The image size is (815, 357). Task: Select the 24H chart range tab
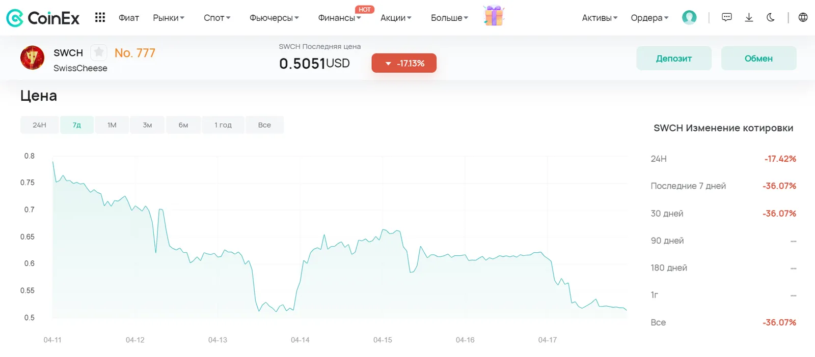39,125
